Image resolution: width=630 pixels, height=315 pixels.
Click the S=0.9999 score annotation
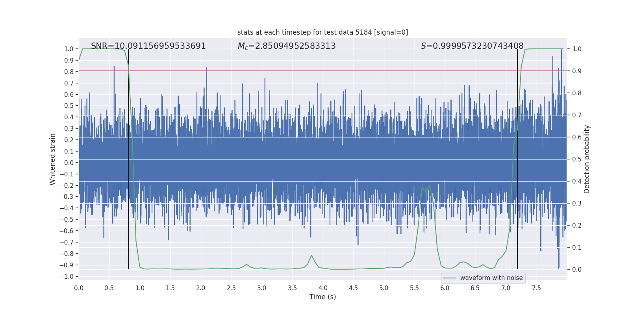(x=472, y=46)
